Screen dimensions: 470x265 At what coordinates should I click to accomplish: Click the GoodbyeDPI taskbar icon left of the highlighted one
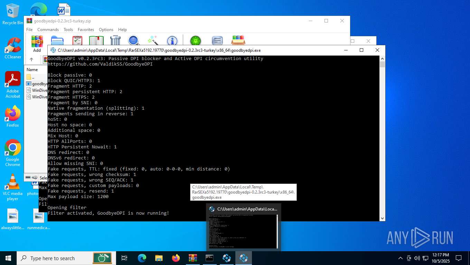(227, 258)
